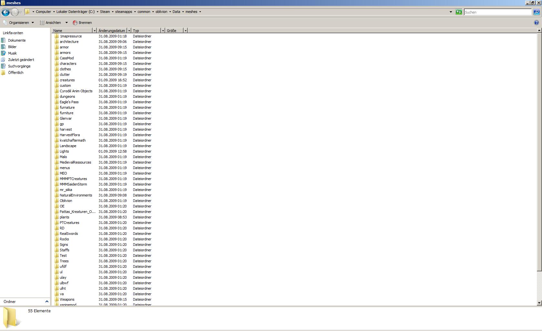542x331 pixels.
Task: Click the vertical scrollbar down arrow
Action: 539,303
